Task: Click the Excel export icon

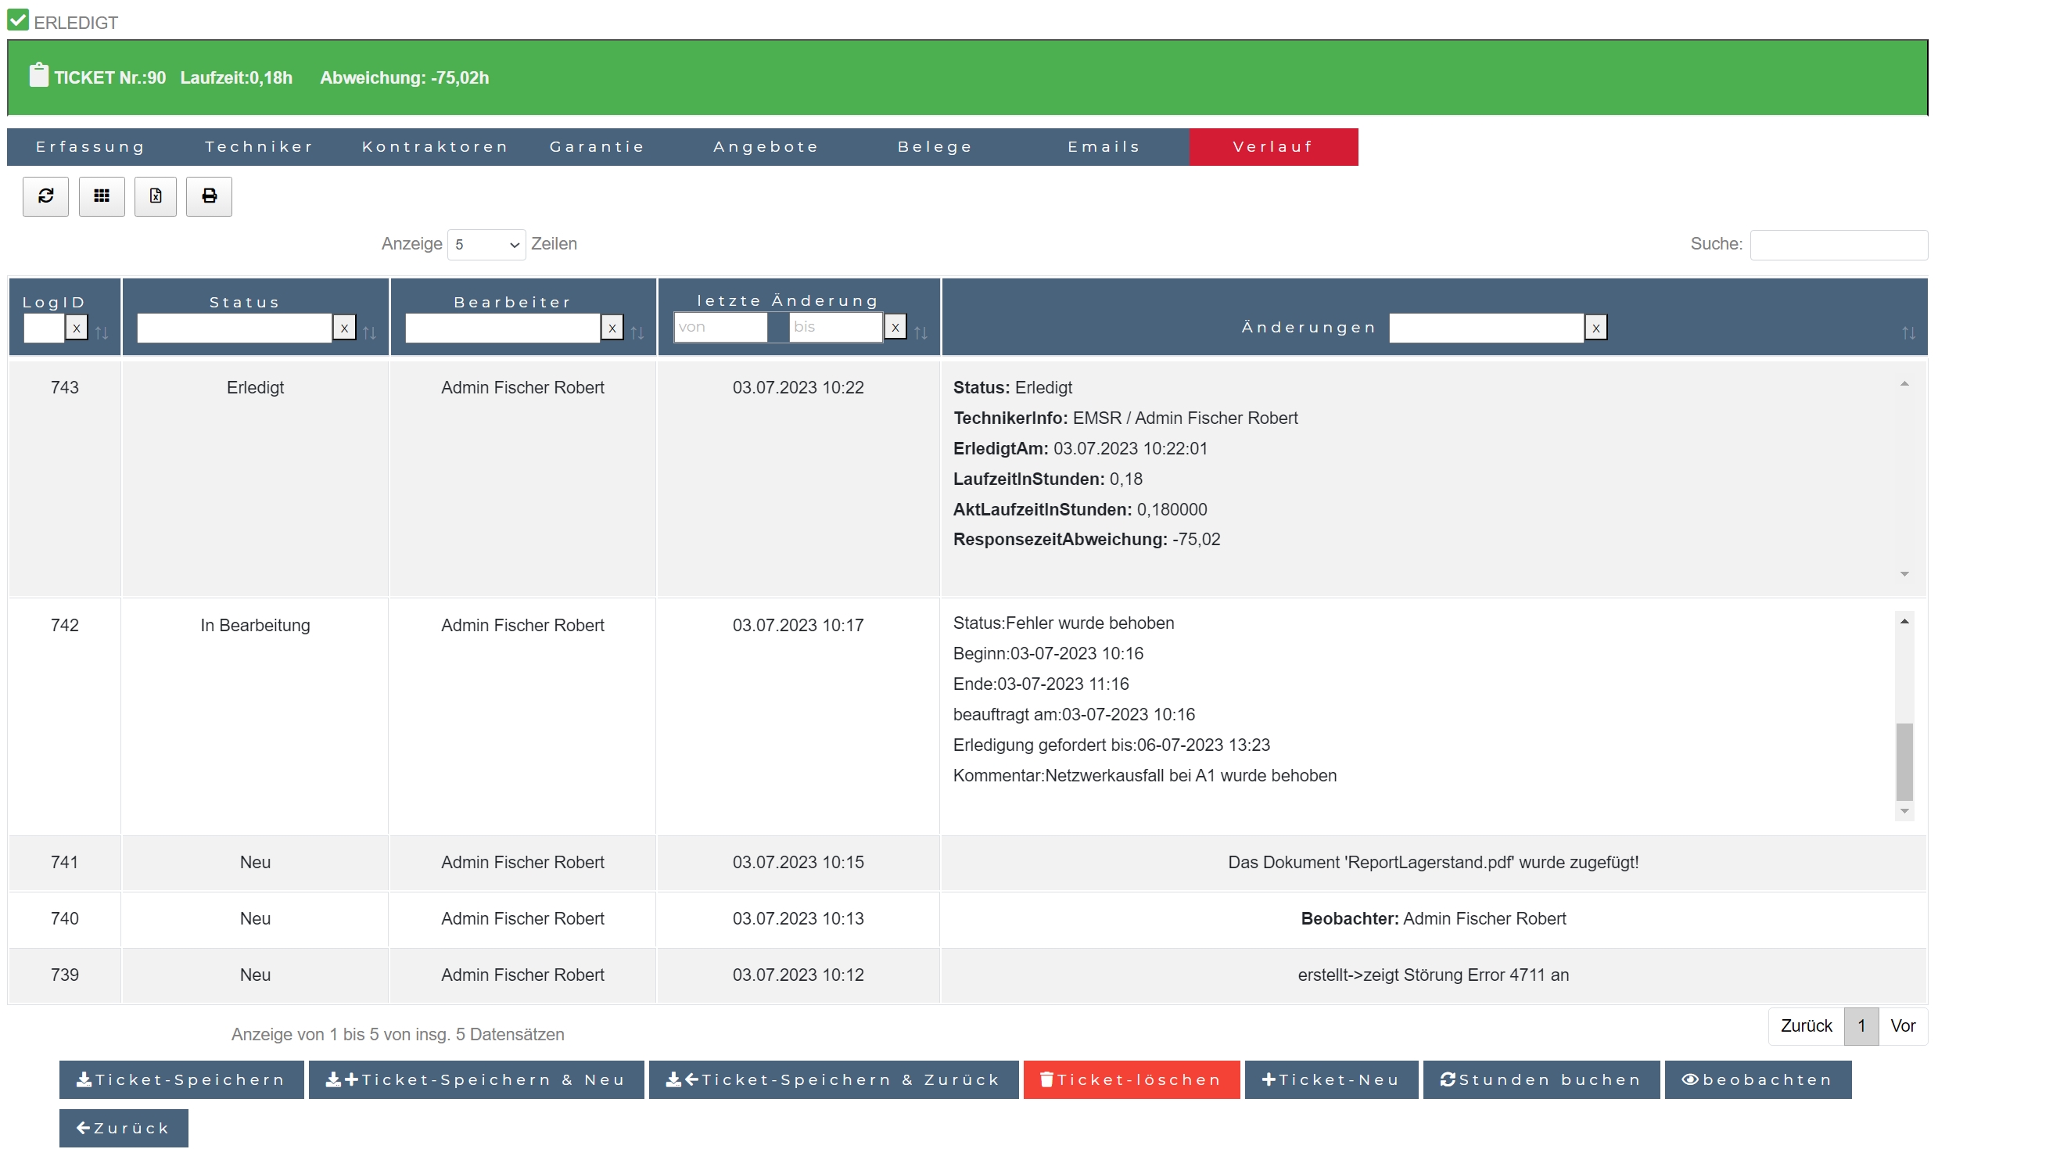Action: point(156,196)
